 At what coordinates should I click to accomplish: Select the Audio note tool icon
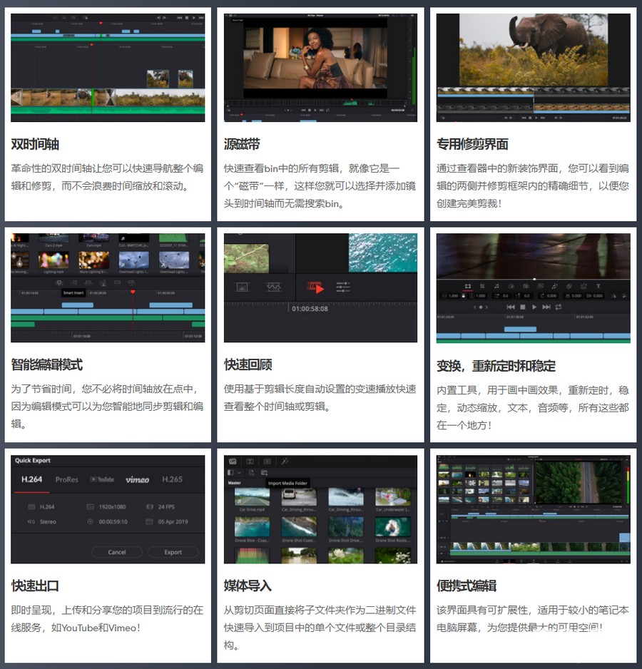(496, 286)
